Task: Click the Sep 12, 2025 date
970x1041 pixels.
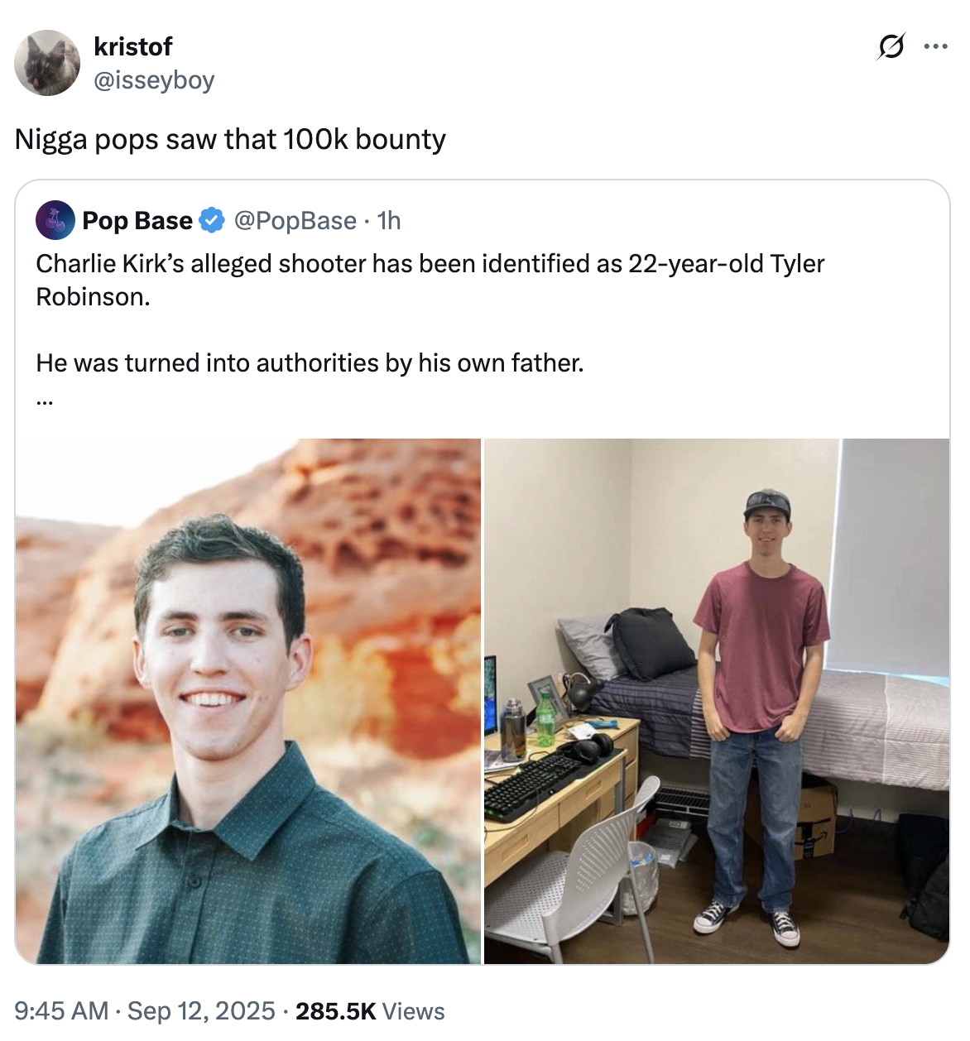Action: coord(201,1010)
